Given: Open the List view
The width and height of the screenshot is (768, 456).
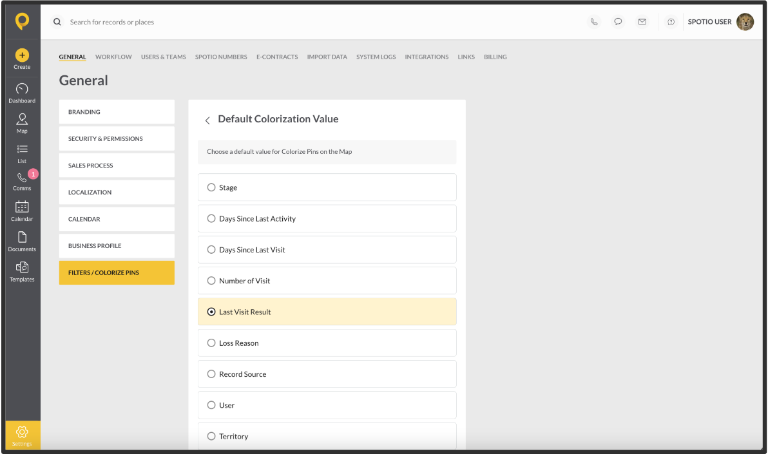Looking at the screenshot, I should click(x=22, y=154).
